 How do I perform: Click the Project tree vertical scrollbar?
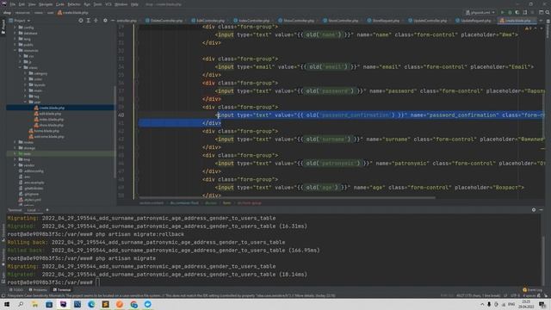click(x=115, y=132)
